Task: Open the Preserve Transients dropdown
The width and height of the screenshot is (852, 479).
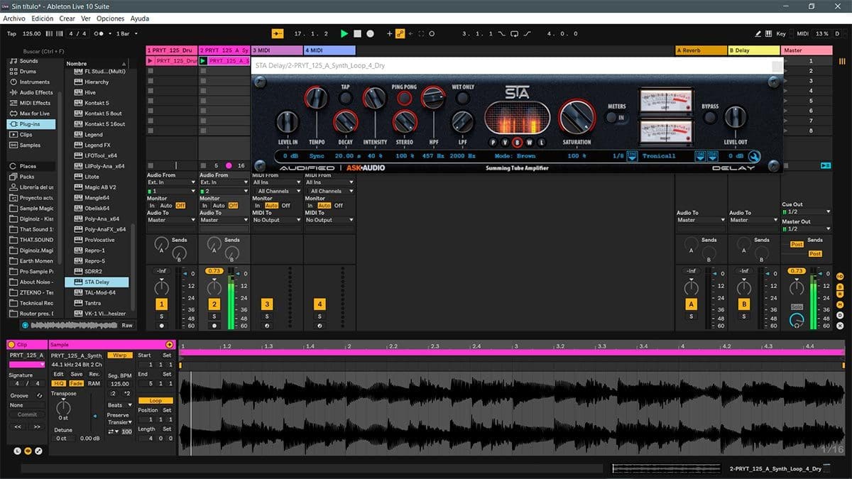Action: tap(119, 422)
